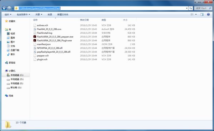Screen dimensions: 214x131
Task: Click the ActiveX 控件 type cell
Action: 108,29
